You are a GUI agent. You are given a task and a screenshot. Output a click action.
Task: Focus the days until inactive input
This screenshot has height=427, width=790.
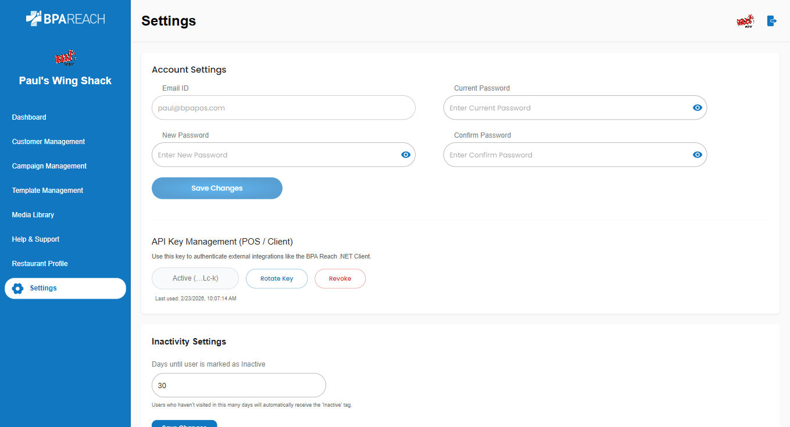tap(238, 386)
